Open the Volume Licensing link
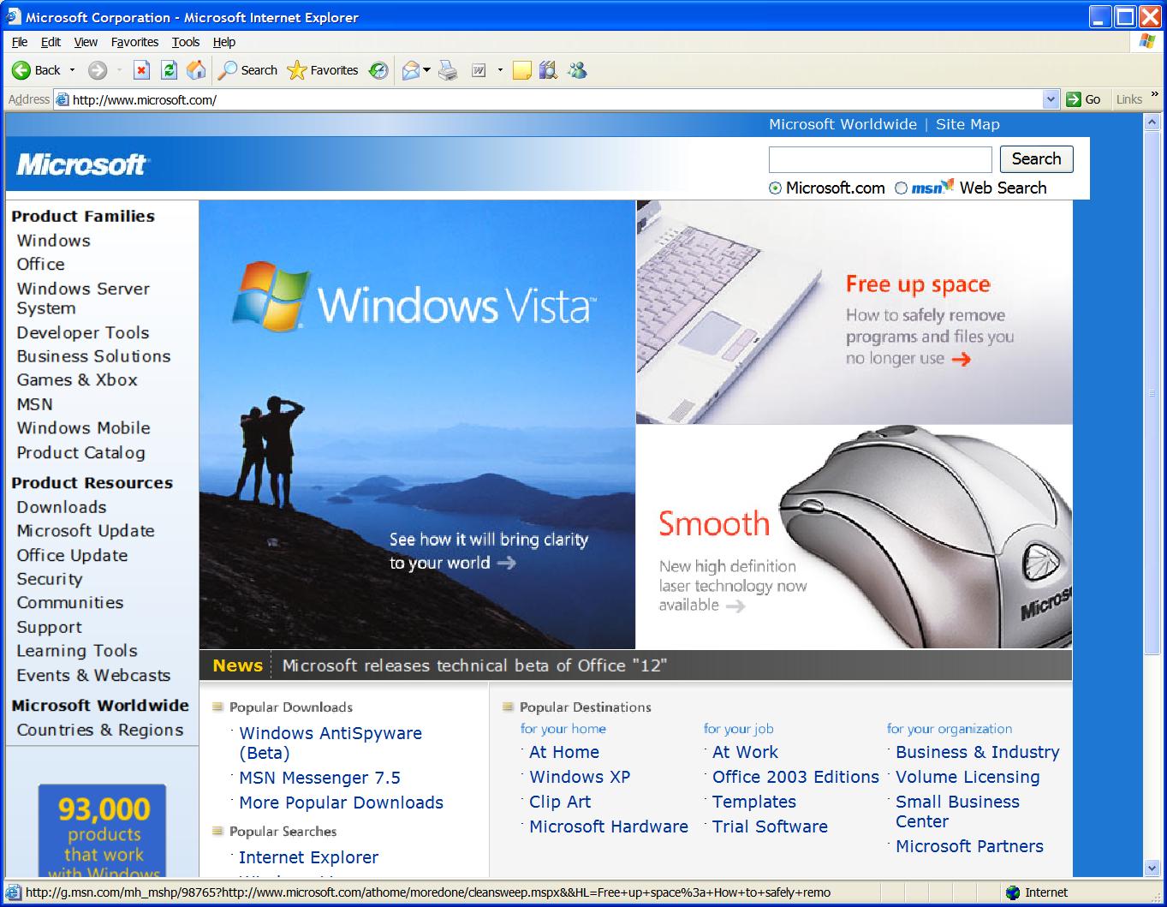Viewport: 1167px width, 907px height. pyautogui.click(x=968, y=777)
